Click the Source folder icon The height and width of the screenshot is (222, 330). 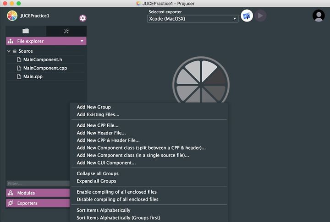coord(15,51)
